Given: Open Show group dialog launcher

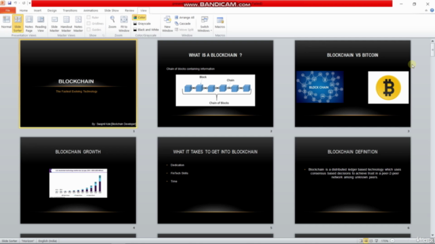Looking at the screenshot, I should [x=103, y=35].
